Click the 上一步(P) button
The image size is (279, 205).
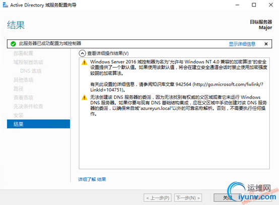158,198
